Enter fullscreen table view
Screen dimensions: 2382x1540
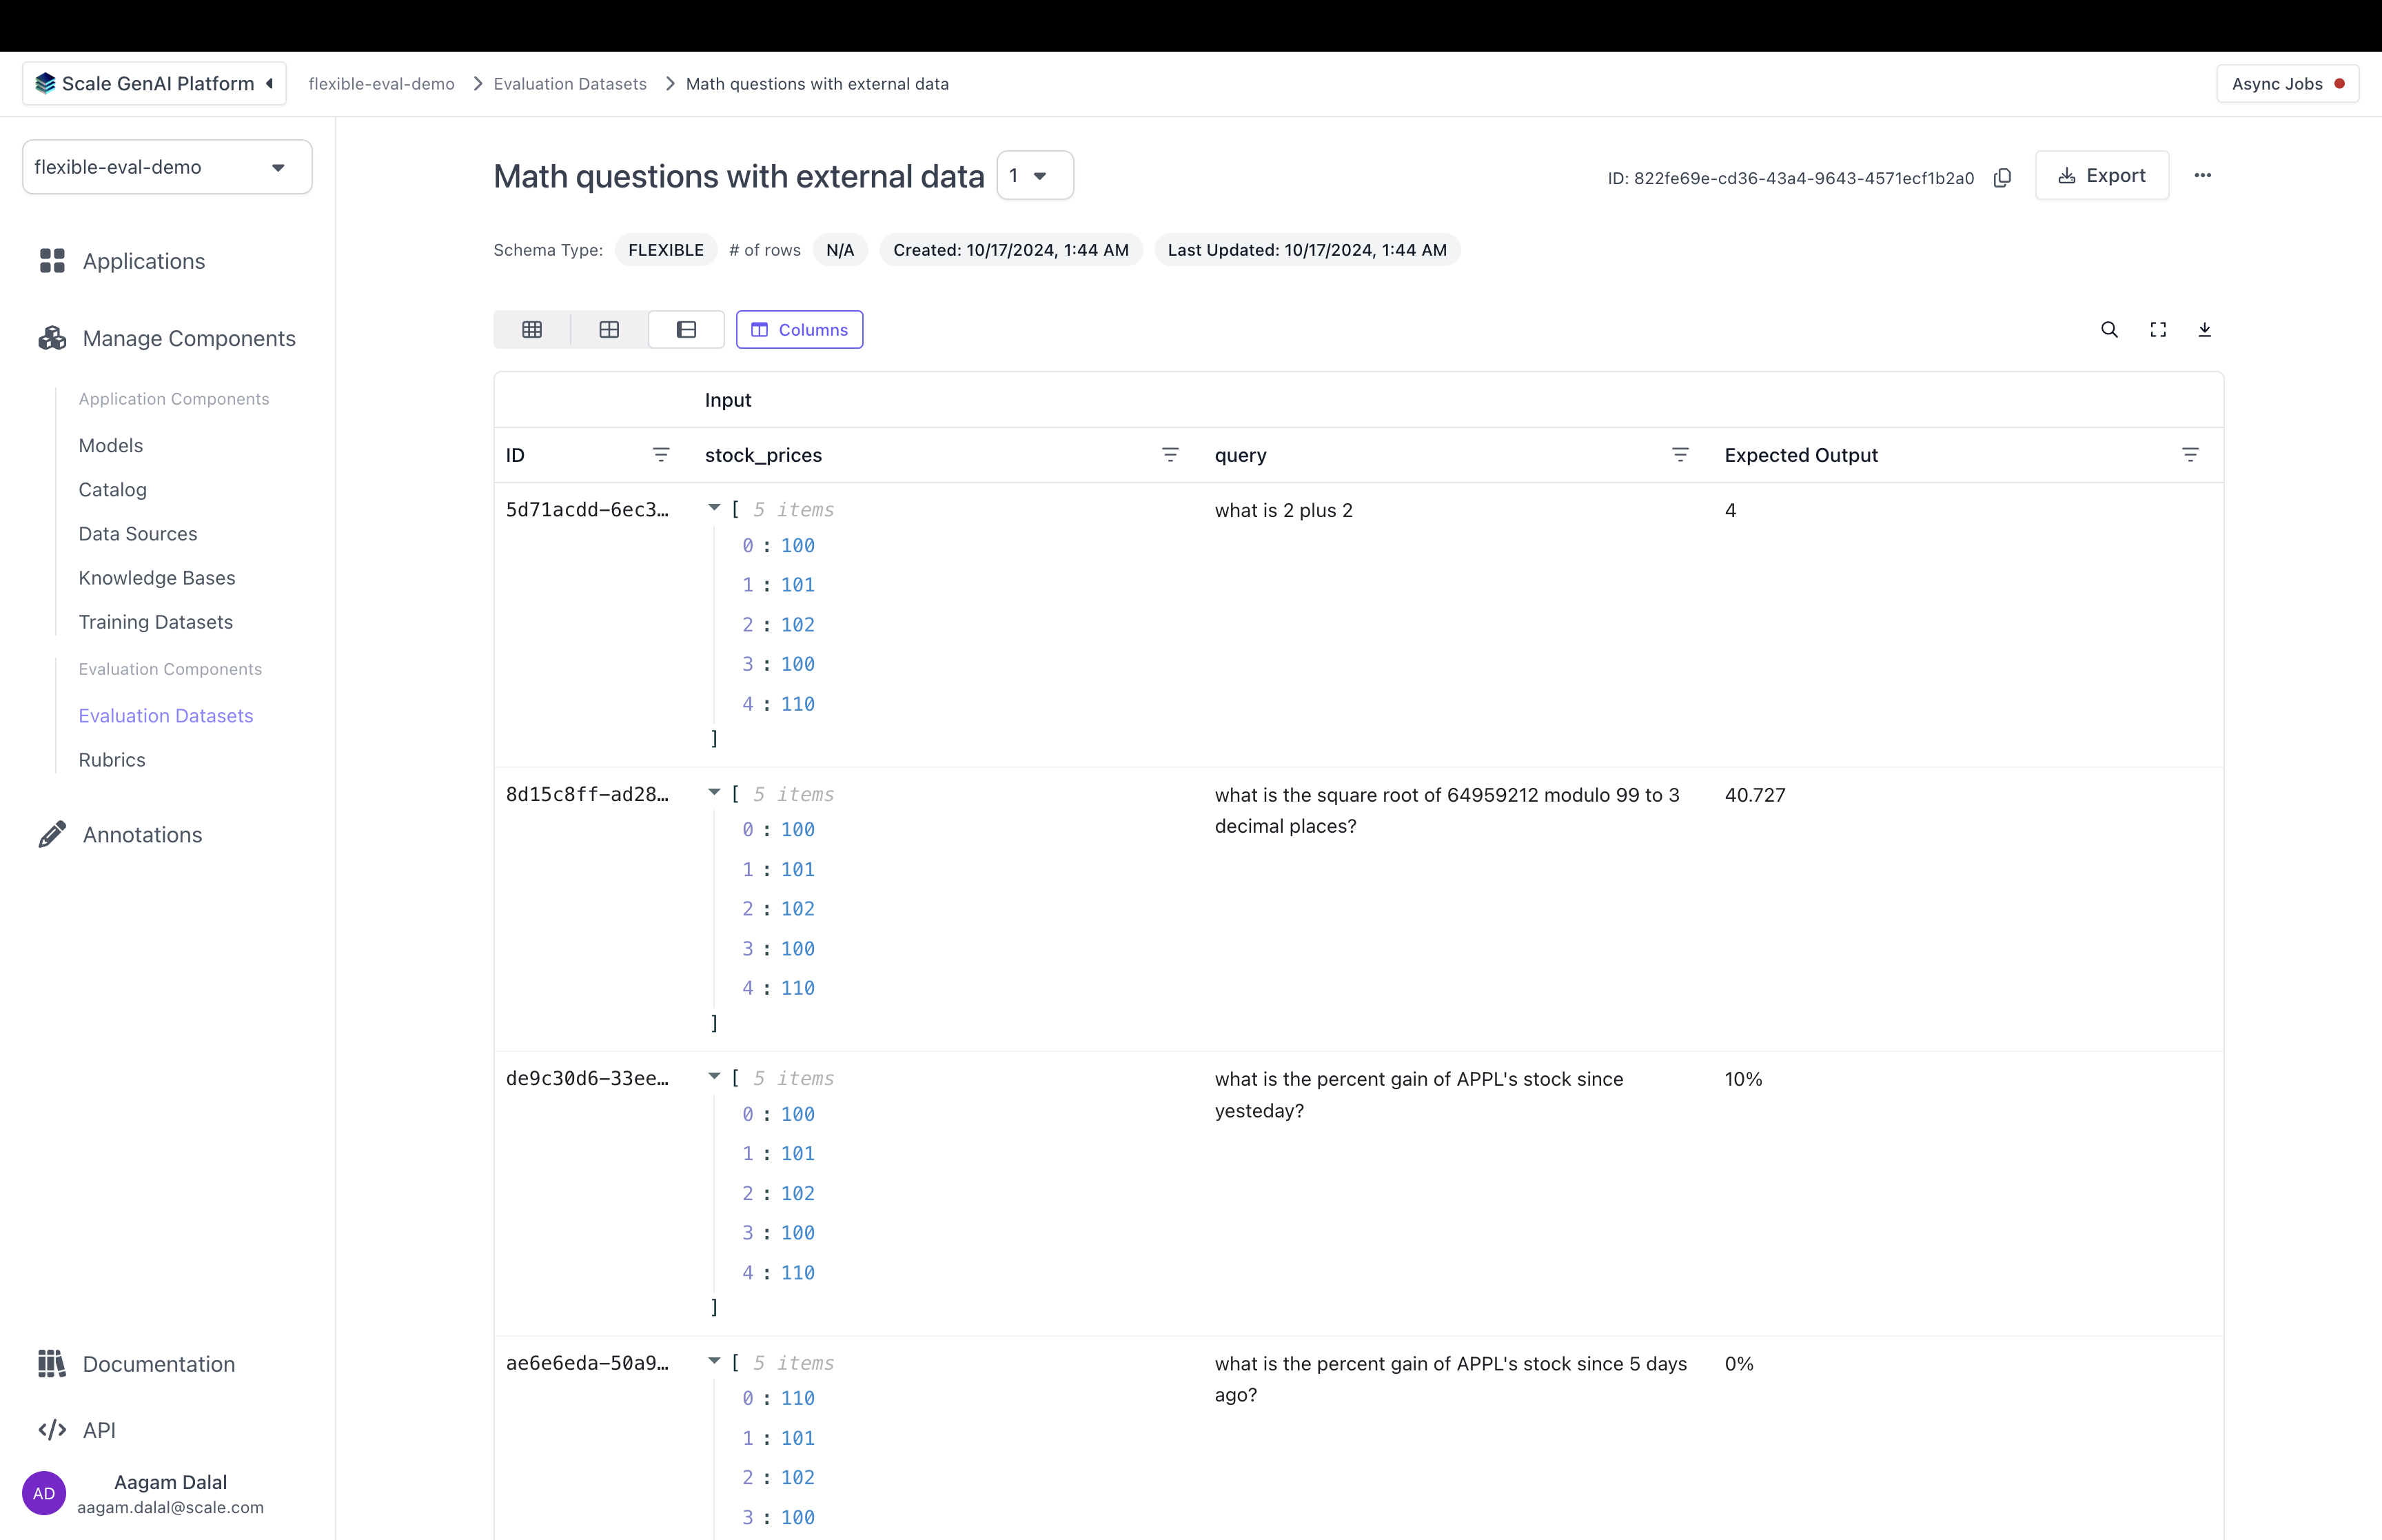(x=2158, y=330)
